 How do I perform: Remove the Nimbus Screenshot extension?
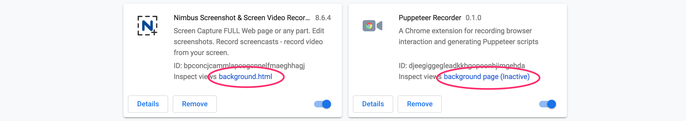coord(195,104)
